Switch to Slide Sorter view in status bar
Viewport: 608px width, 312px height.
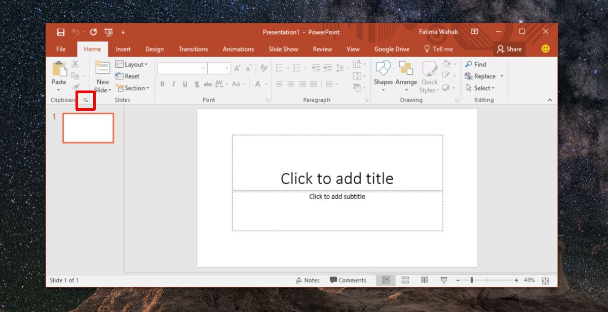405,280
